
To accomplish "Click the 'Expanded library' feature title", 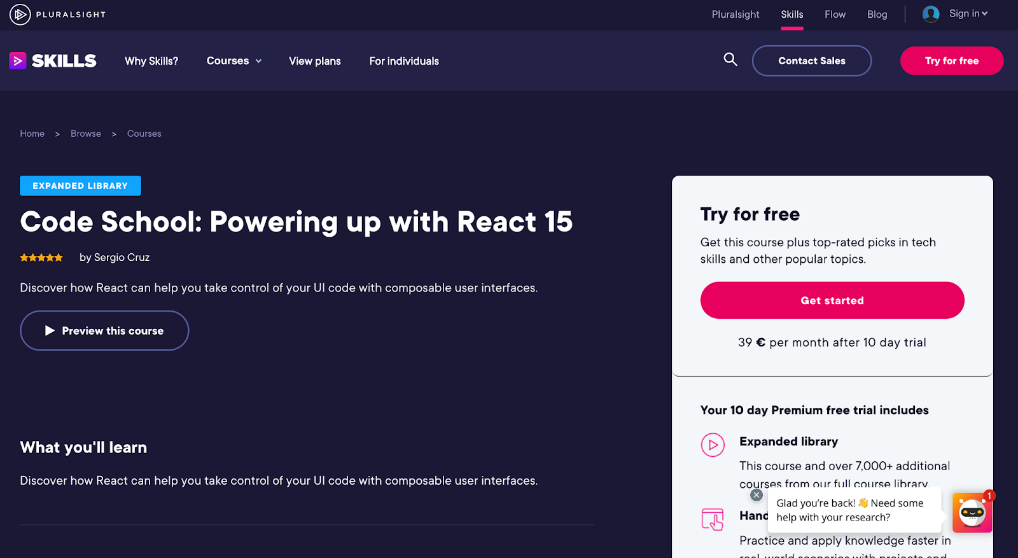I will pos(789,442).
